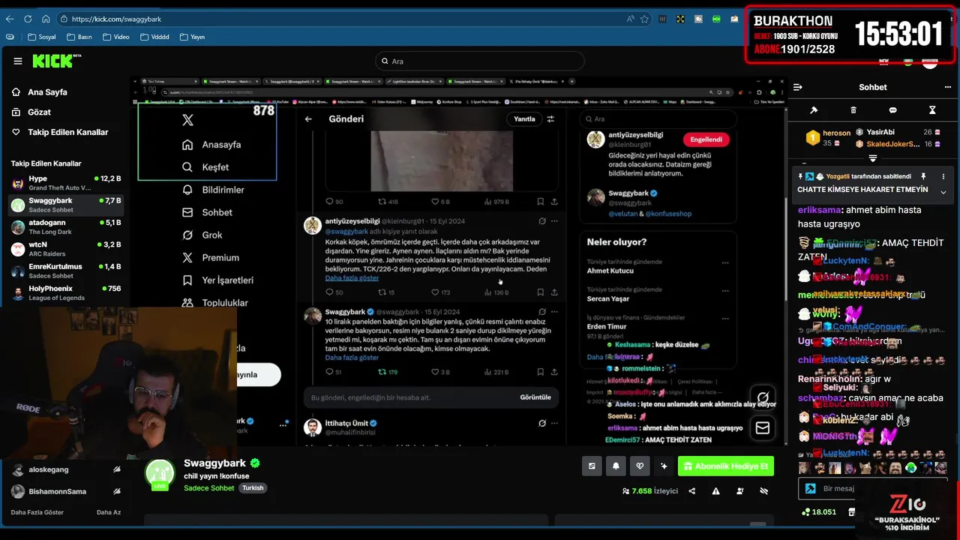960x540 pixels.
Task: Open the Basın bookmarks folder
Action: (79, 37)
